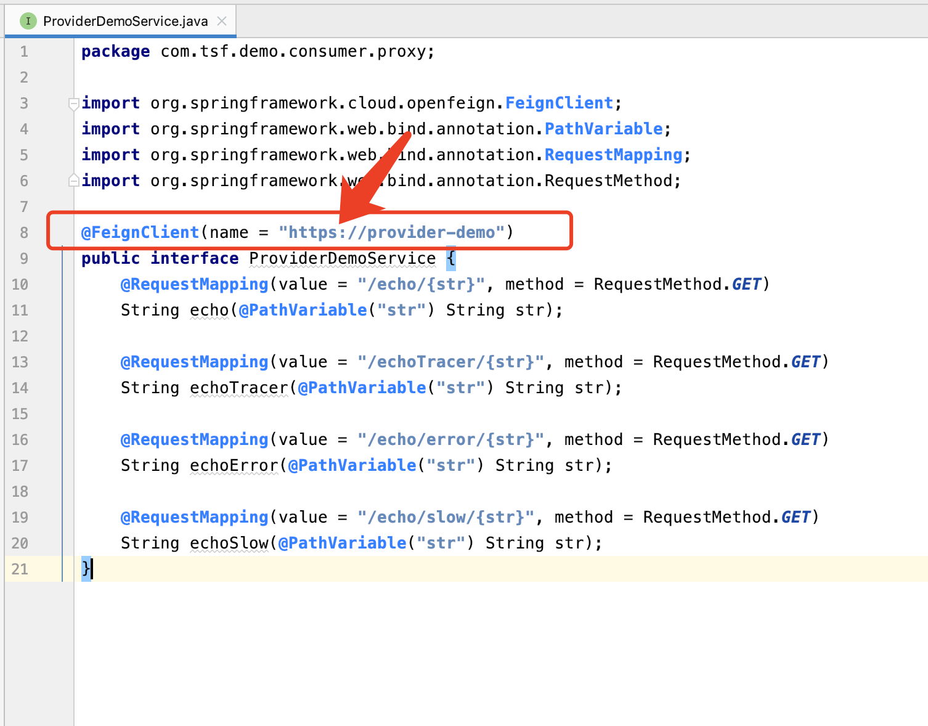Select the ProviderDemoService.java editor tab
Viewport: 928px width, 726px height.
coord(125,22)
